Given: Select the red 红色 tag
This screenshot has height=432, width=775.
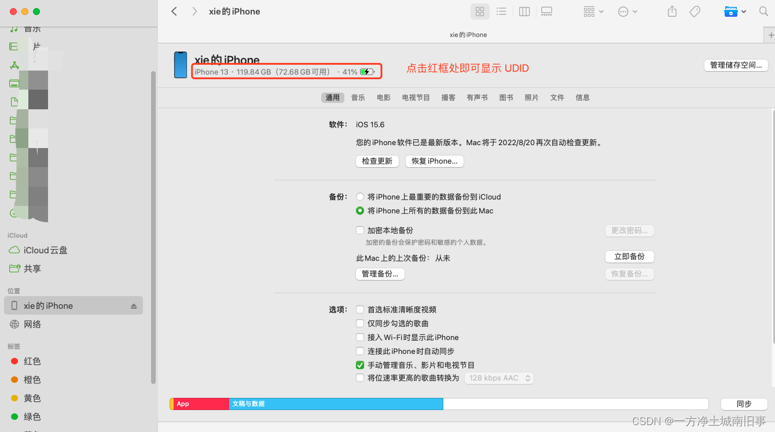Looking at the screenshot, I should (26, 361).
